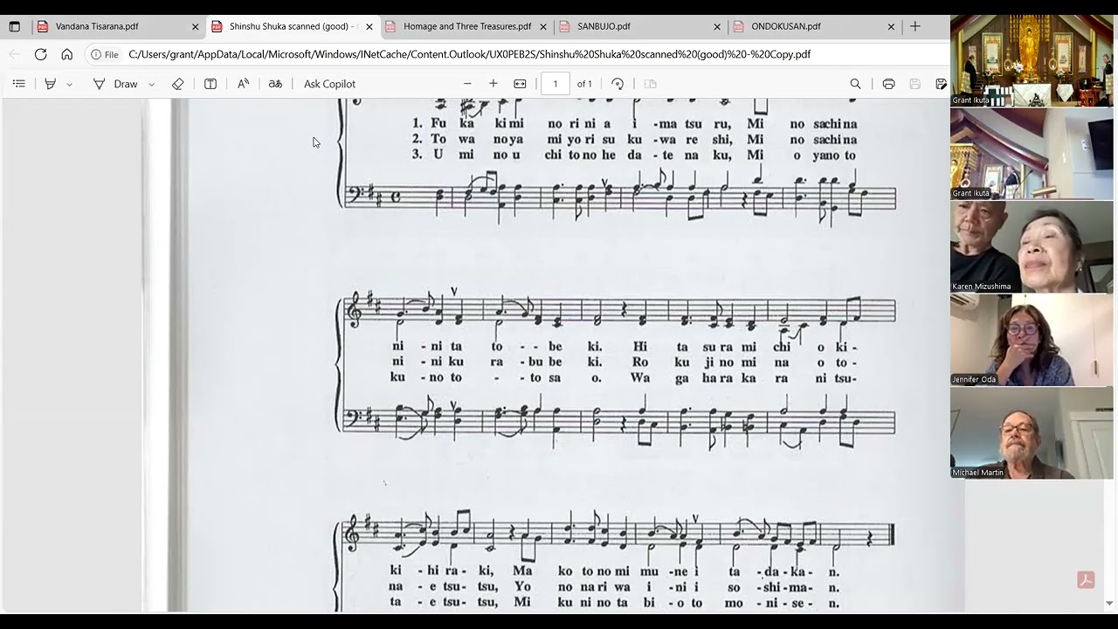Click the red Adobe PDF icon

(1086, 580)
